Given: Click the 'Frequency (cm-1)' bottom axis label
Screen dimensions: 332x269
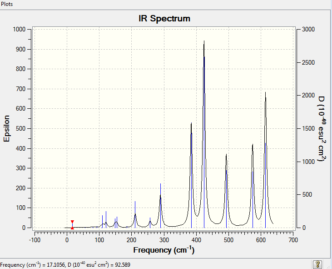Looking at the screenshot, I should (164, 250).
